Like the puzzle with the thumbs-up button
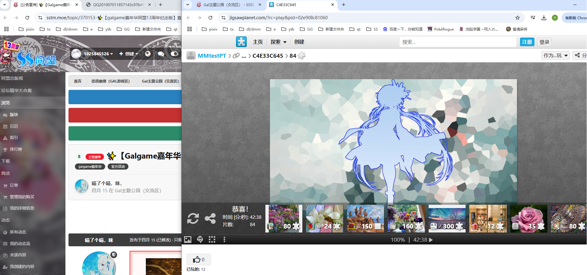Image resolution: width=587 pixels, height=275 pixels. coord(199,259)
